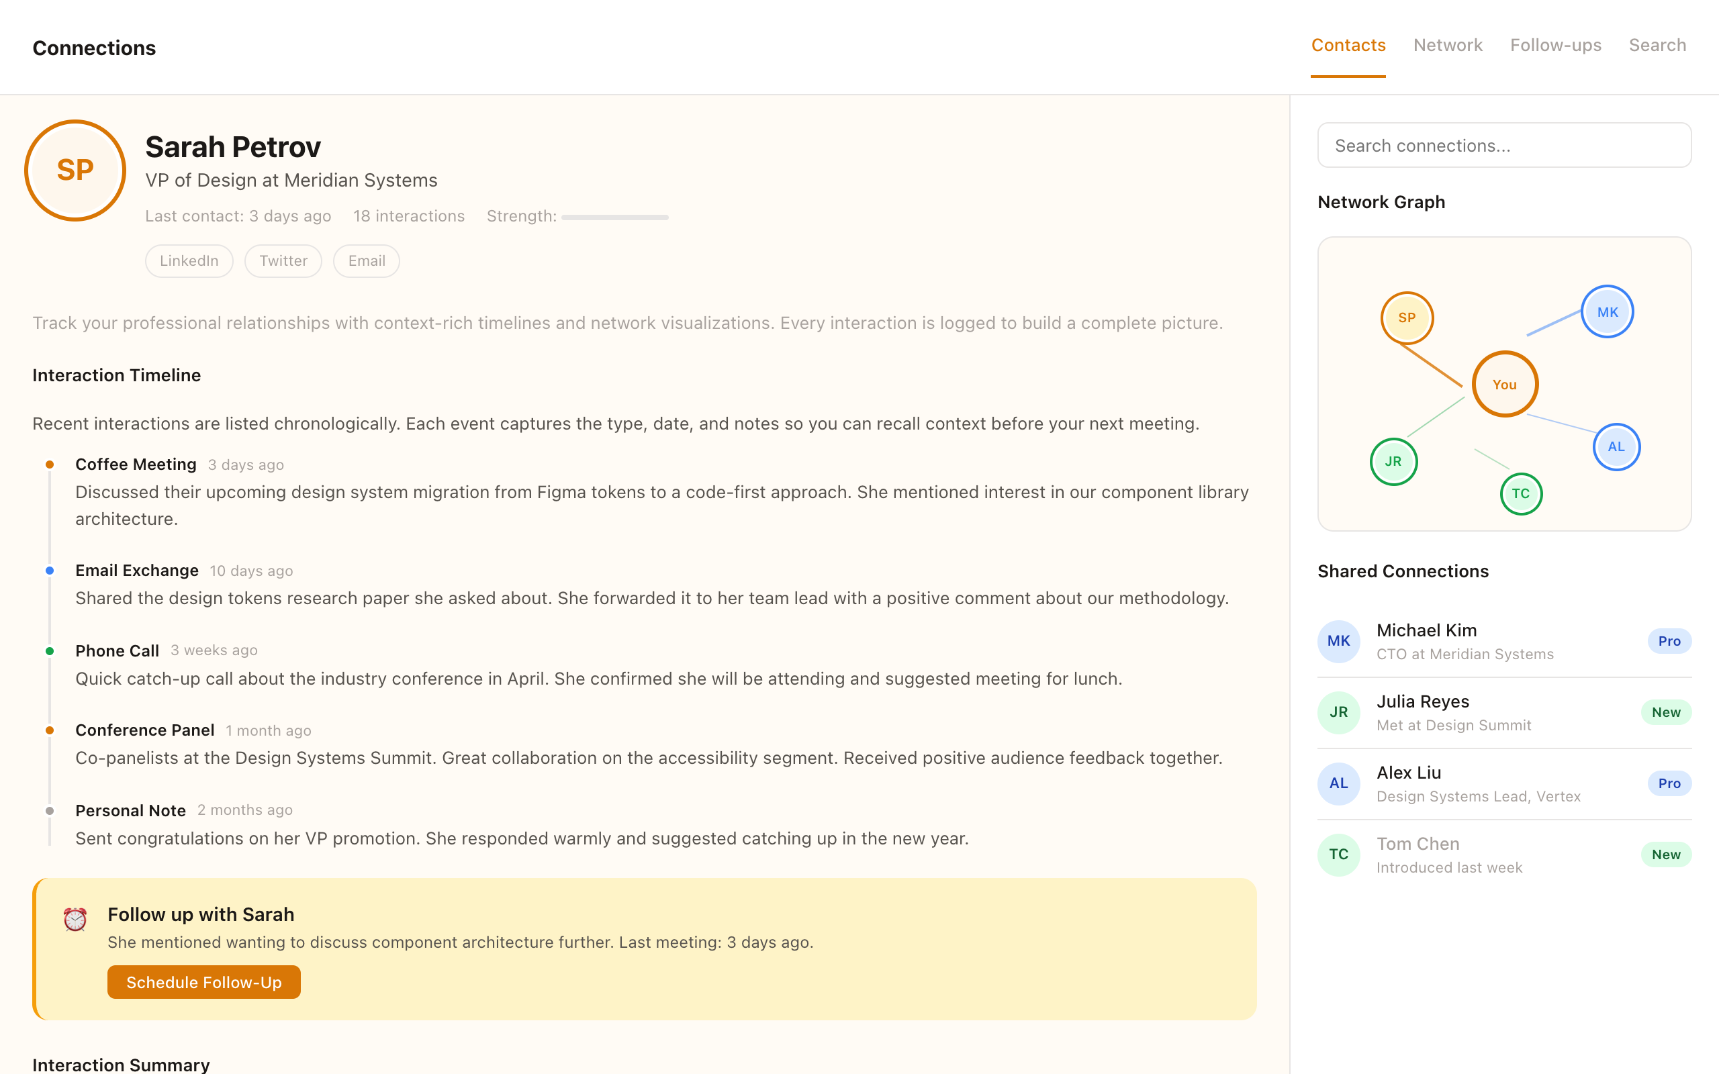1719x1074 pixels.
Task: Select the AL node in network graph
Action: click(x=1616, y=447)
